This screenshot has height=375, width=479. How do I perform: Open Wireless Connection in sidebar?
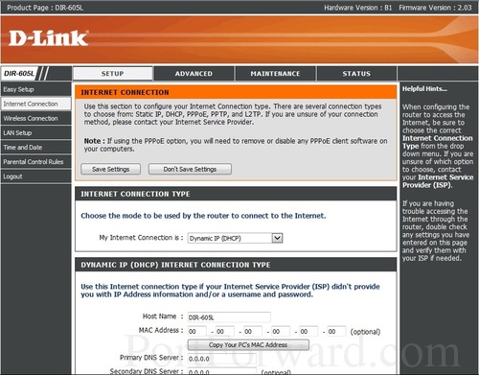click(x=35, y=118)
